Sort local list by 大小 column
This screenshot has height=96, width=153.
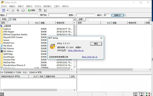(x=34, y=23)
